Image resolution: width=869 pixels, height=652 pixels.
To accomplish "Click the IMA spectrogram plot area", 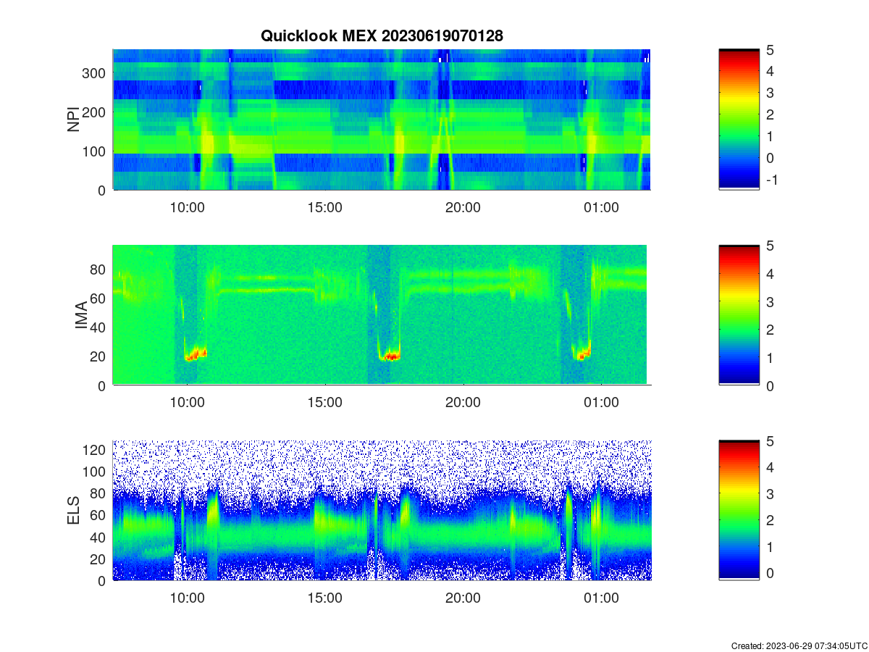I will [x=382, y=314].
